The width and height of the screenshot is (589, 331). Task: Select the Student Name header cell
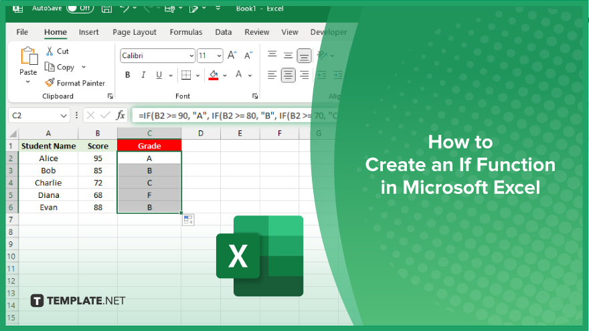(48, 146)
